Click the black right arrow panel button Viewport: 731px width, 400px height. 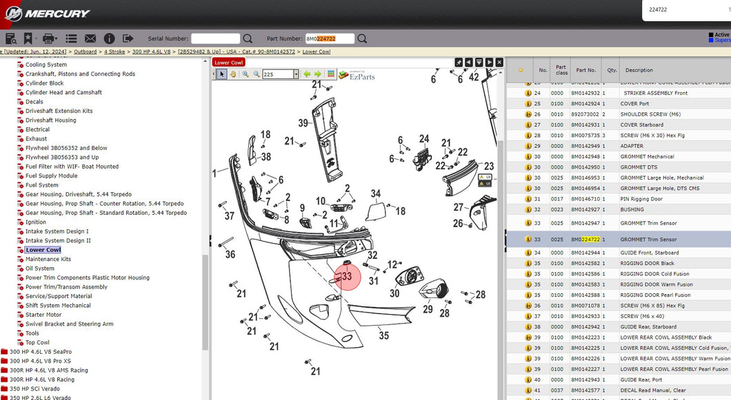[x=490, y=63]
